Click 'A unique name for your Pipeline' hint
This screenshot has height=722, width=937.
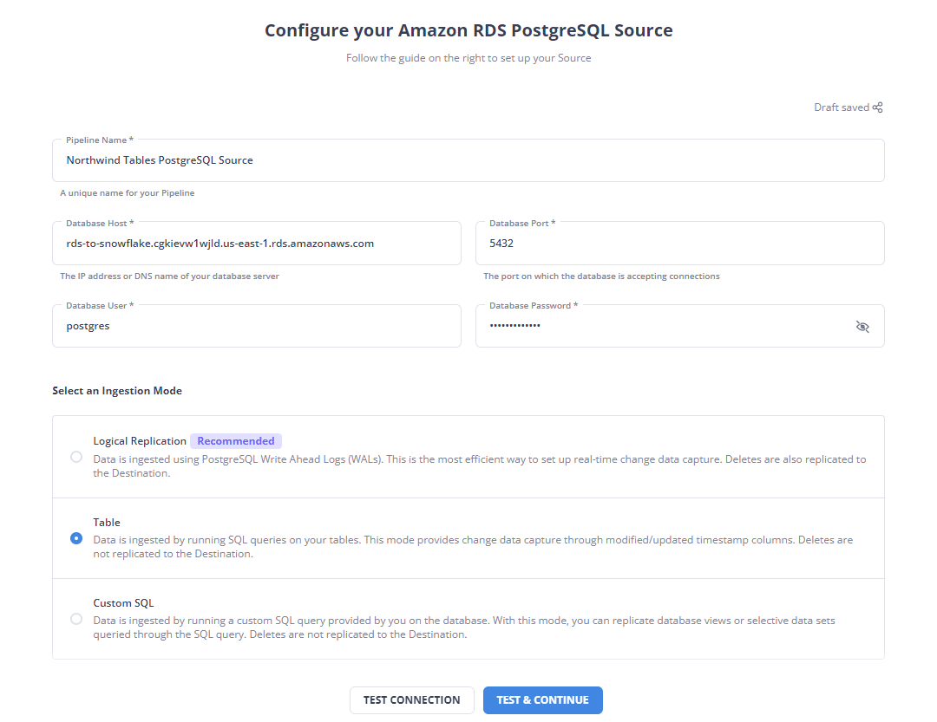128,193
